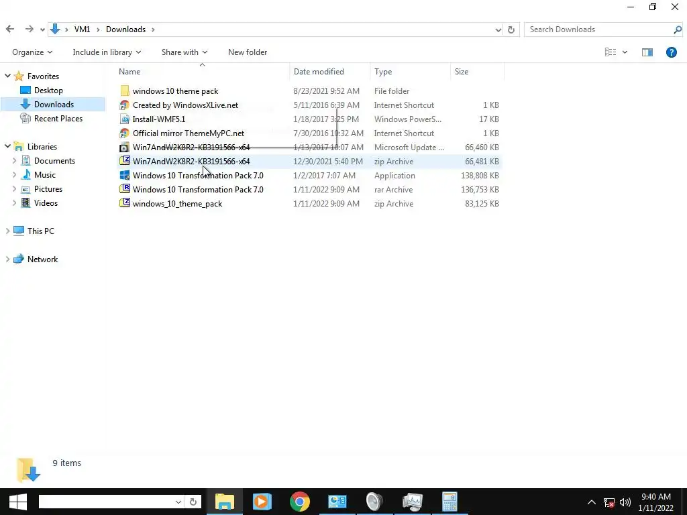This screenshot has height=515, width=687.
Task: Sort by the Date modified column
Action: pyautogui.click(x=319, y=71)
